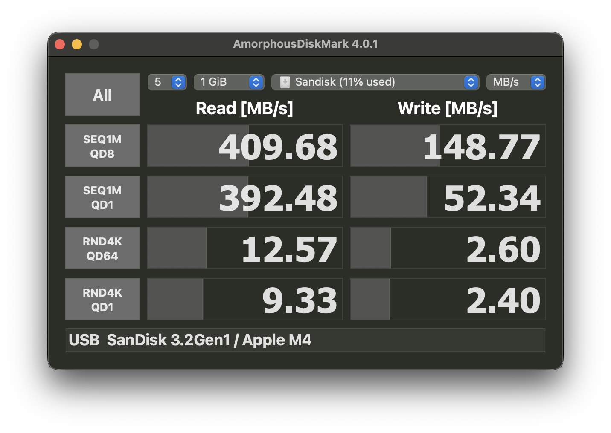Screen dimensions: 611x433
Task: Select the 52.34 write result
Action: (448, 197)
